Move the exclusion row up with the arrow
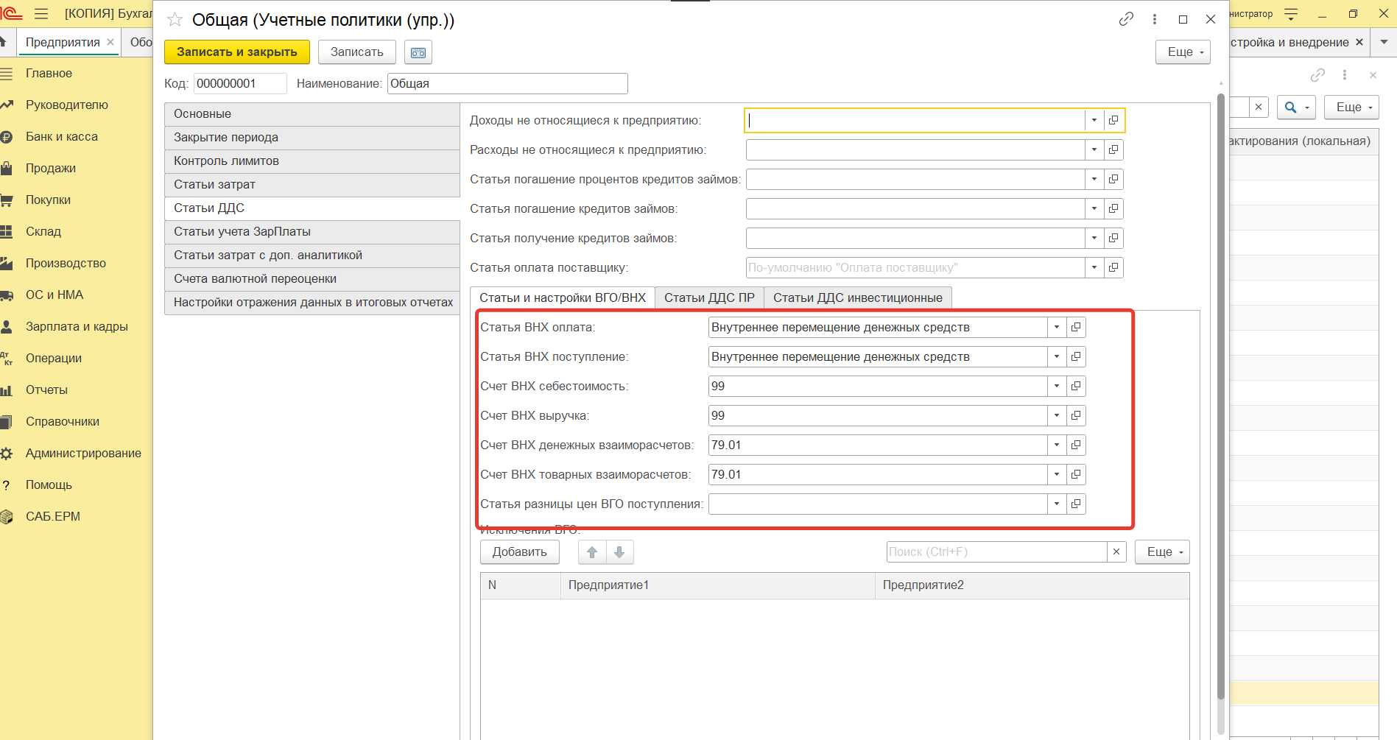The height and width of the screenshot is (740, 1397). point(592,552)
